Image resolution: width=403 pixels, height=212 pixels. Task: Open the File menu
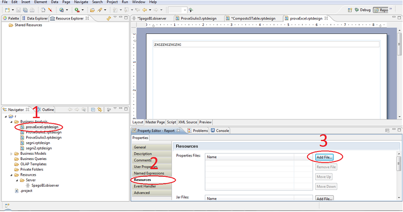click(5, 2)
